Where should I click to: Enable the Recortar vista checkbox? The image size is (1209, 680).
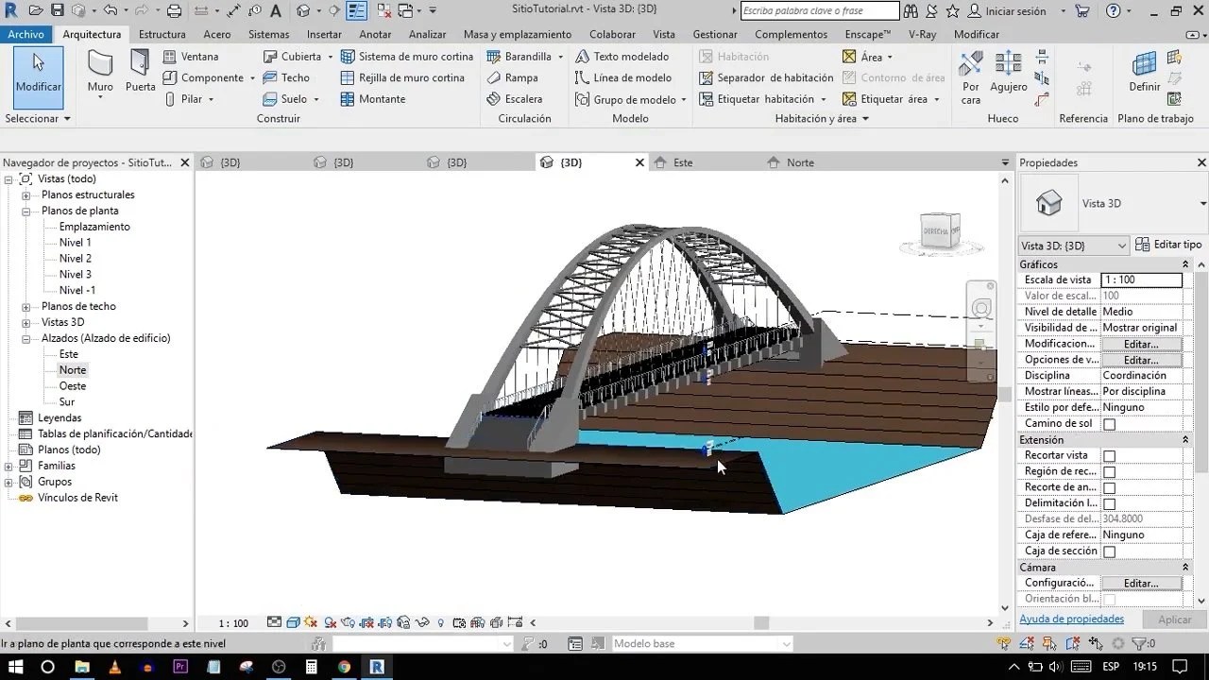tap(1109, 456)
